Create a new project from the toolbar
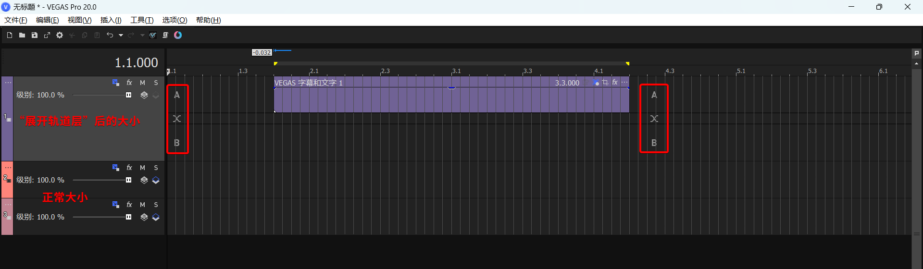 [10, 35]
